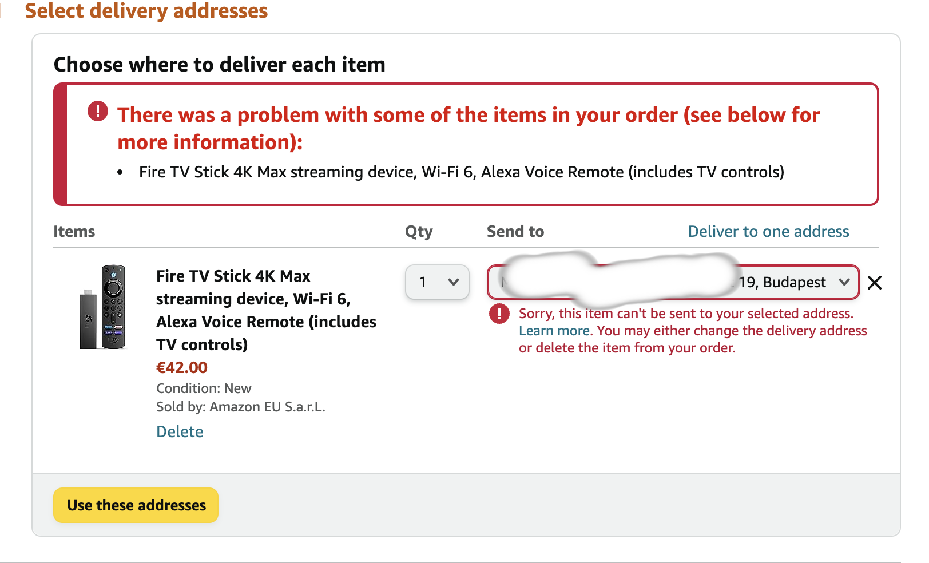Click the 'Deliver to one address' link
Viewport: 929px width, 563px height.
pos(768,231)
